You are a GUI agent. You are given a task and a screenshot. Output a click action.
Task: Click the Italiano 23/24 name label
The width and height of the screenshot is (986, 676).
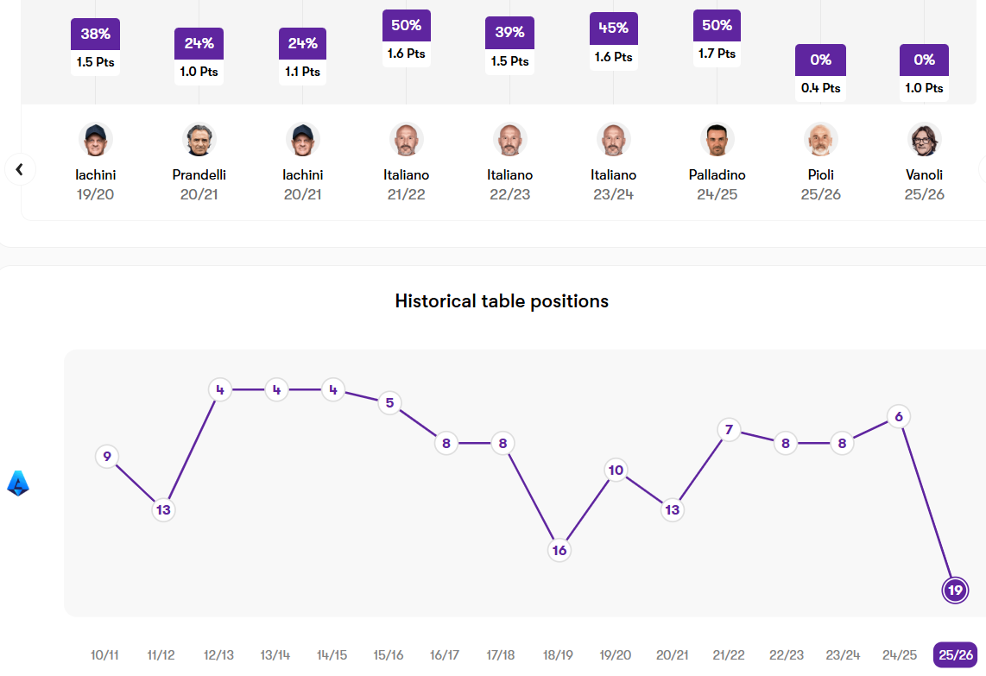614,175
